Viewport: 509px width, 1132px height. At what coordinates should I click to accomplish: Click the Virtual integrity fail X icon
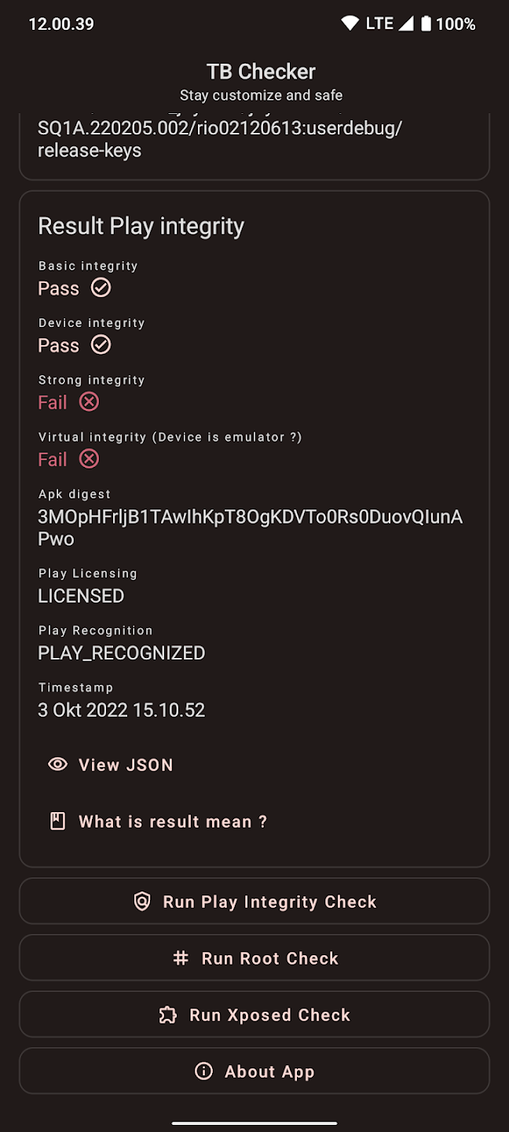[x=90, y=458]
